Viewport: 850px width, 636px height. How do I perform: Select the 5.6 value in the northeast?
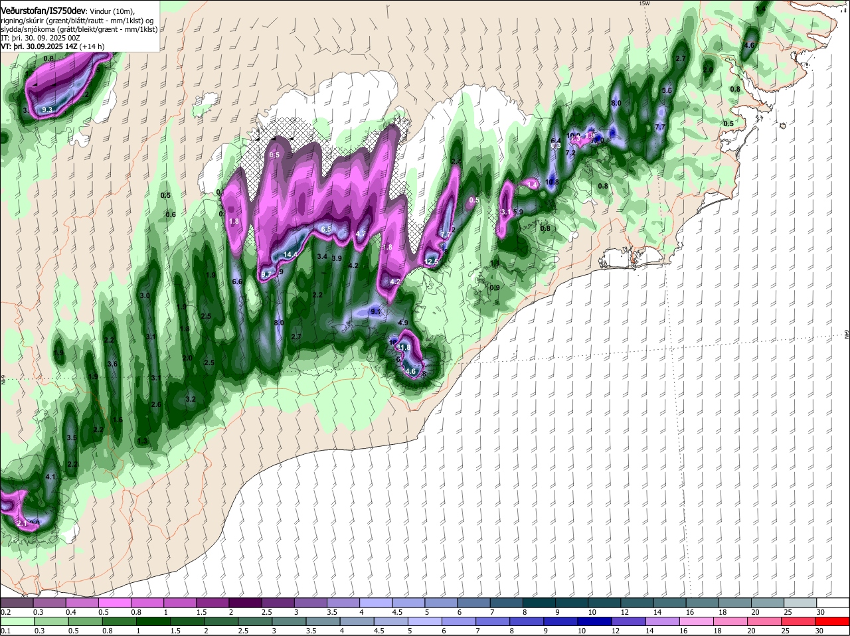click(x=667, y=90)
